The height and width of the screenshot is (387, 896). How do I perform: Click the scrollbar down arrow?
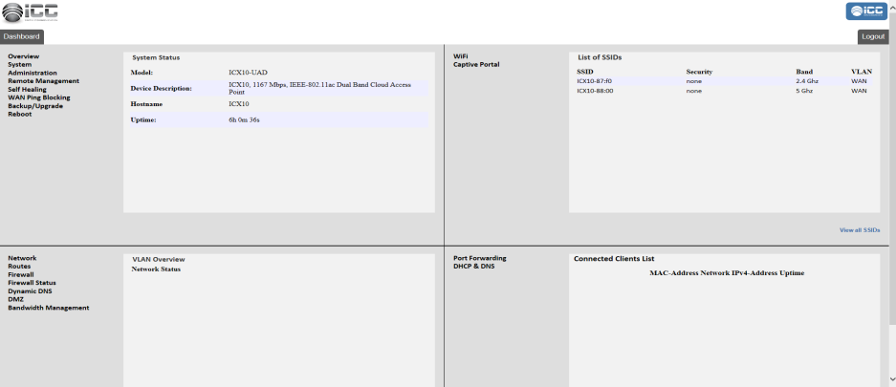tap(892, 378)
